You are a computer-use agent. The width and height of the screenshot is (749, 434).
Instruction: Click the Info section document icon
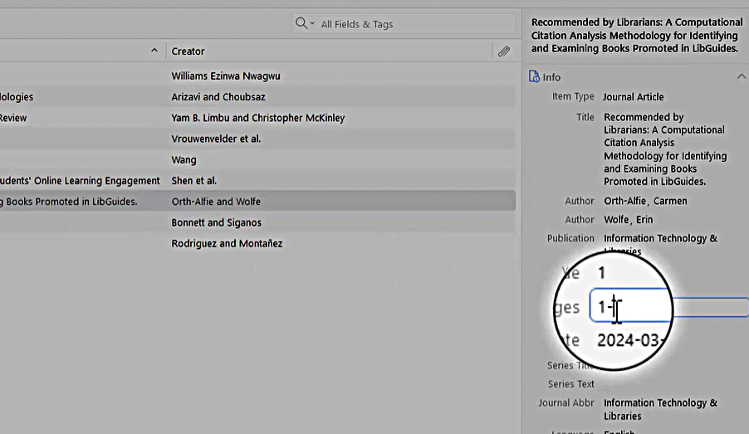click(534, 77)
